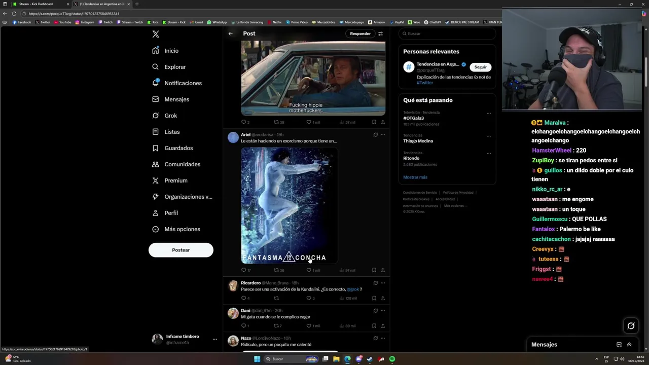Open more menu on Ricardero's reply

pos(383,283)
